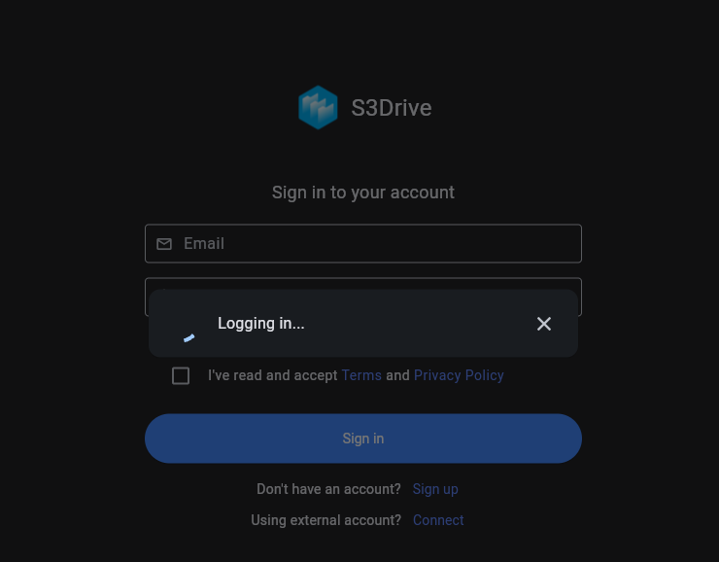Follow the Connect link
This screenshot has height=562, width=719.
[x=438, y=520]
